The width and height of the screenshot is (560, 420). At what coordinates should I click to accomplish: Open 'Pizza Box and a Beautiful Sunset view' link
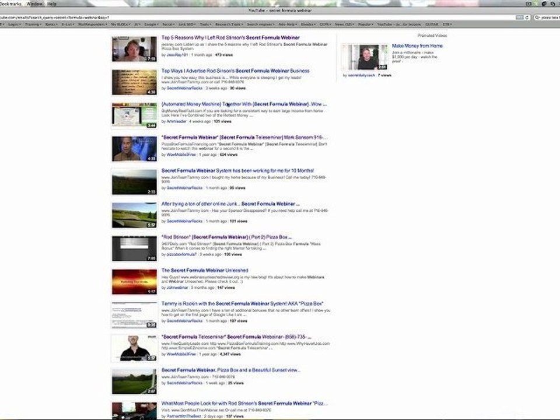tap(231, 370)
